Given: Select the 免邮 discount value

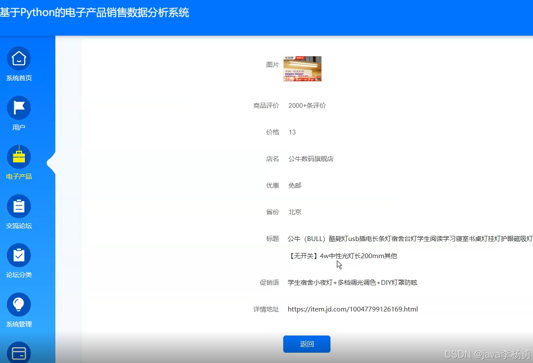Looking at the screenshot, I should (x=295, y=186).
